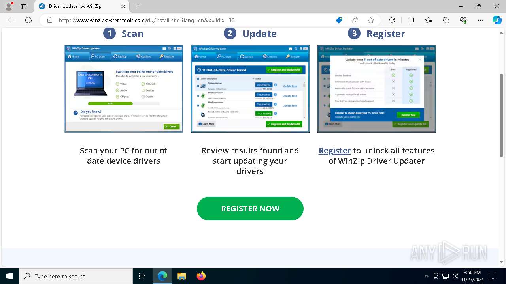Click the taskbar search box
Screen dimensions: 506x284
click(x=76, y=276)
